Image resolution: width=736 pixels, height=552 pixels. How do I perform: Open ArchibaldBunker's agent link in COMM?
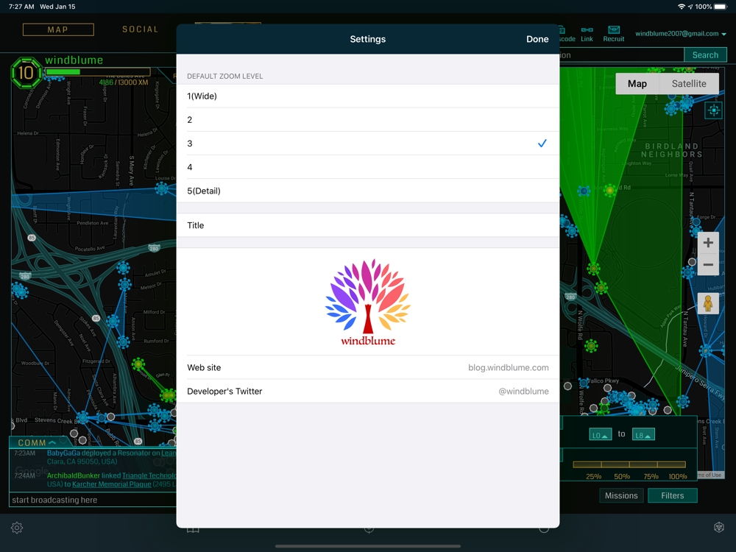click(73, 475)
